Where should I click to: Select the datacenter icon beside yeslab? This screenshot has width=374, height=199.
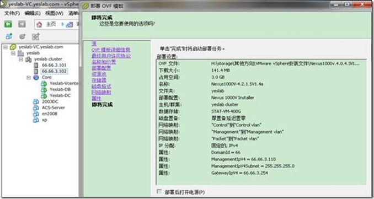coord(21,53)
